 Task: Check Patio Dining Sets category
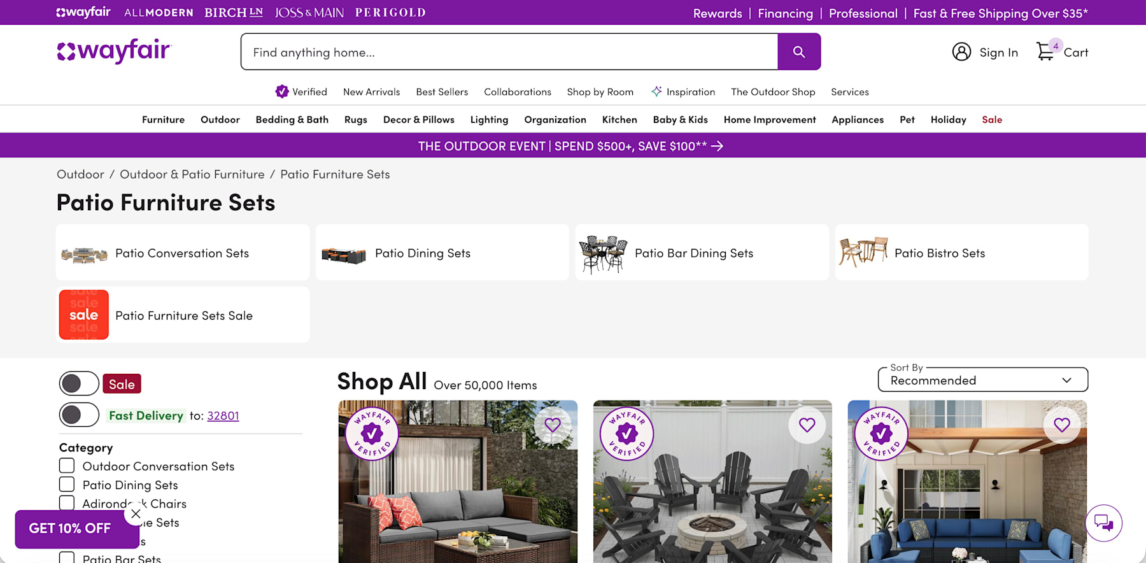pos(67,484)
